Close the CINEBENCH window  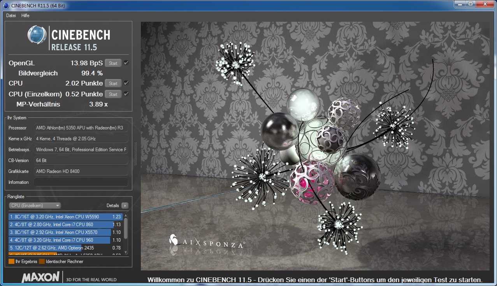point(485,4)
